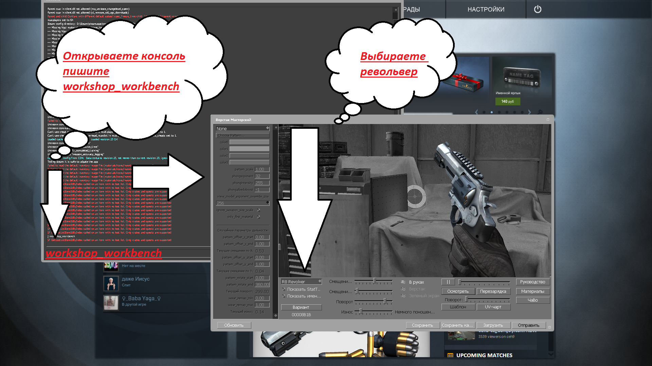The height and width of the screenshot is (366, 652).
Task: Adjust the Поворот: slider under Осмотреть
Action: (488, 300)
